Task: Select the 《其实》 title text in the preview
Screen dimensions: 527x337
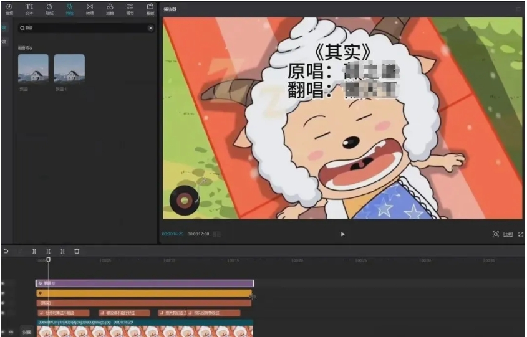Action: pyautogui.click(x=343, y=52)
